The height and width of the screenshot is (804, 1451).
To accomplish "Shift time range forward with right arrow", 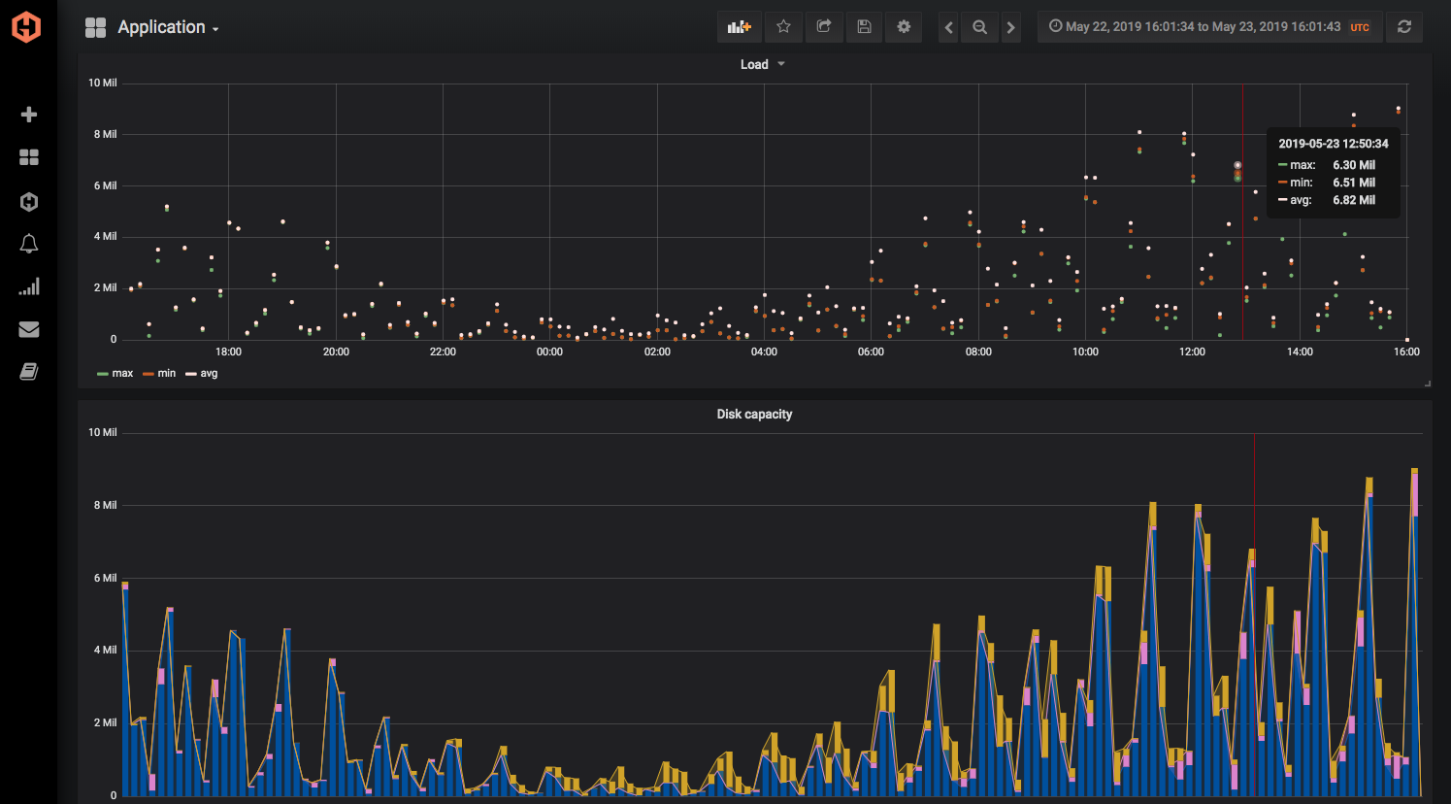I will pos(1010,26).
